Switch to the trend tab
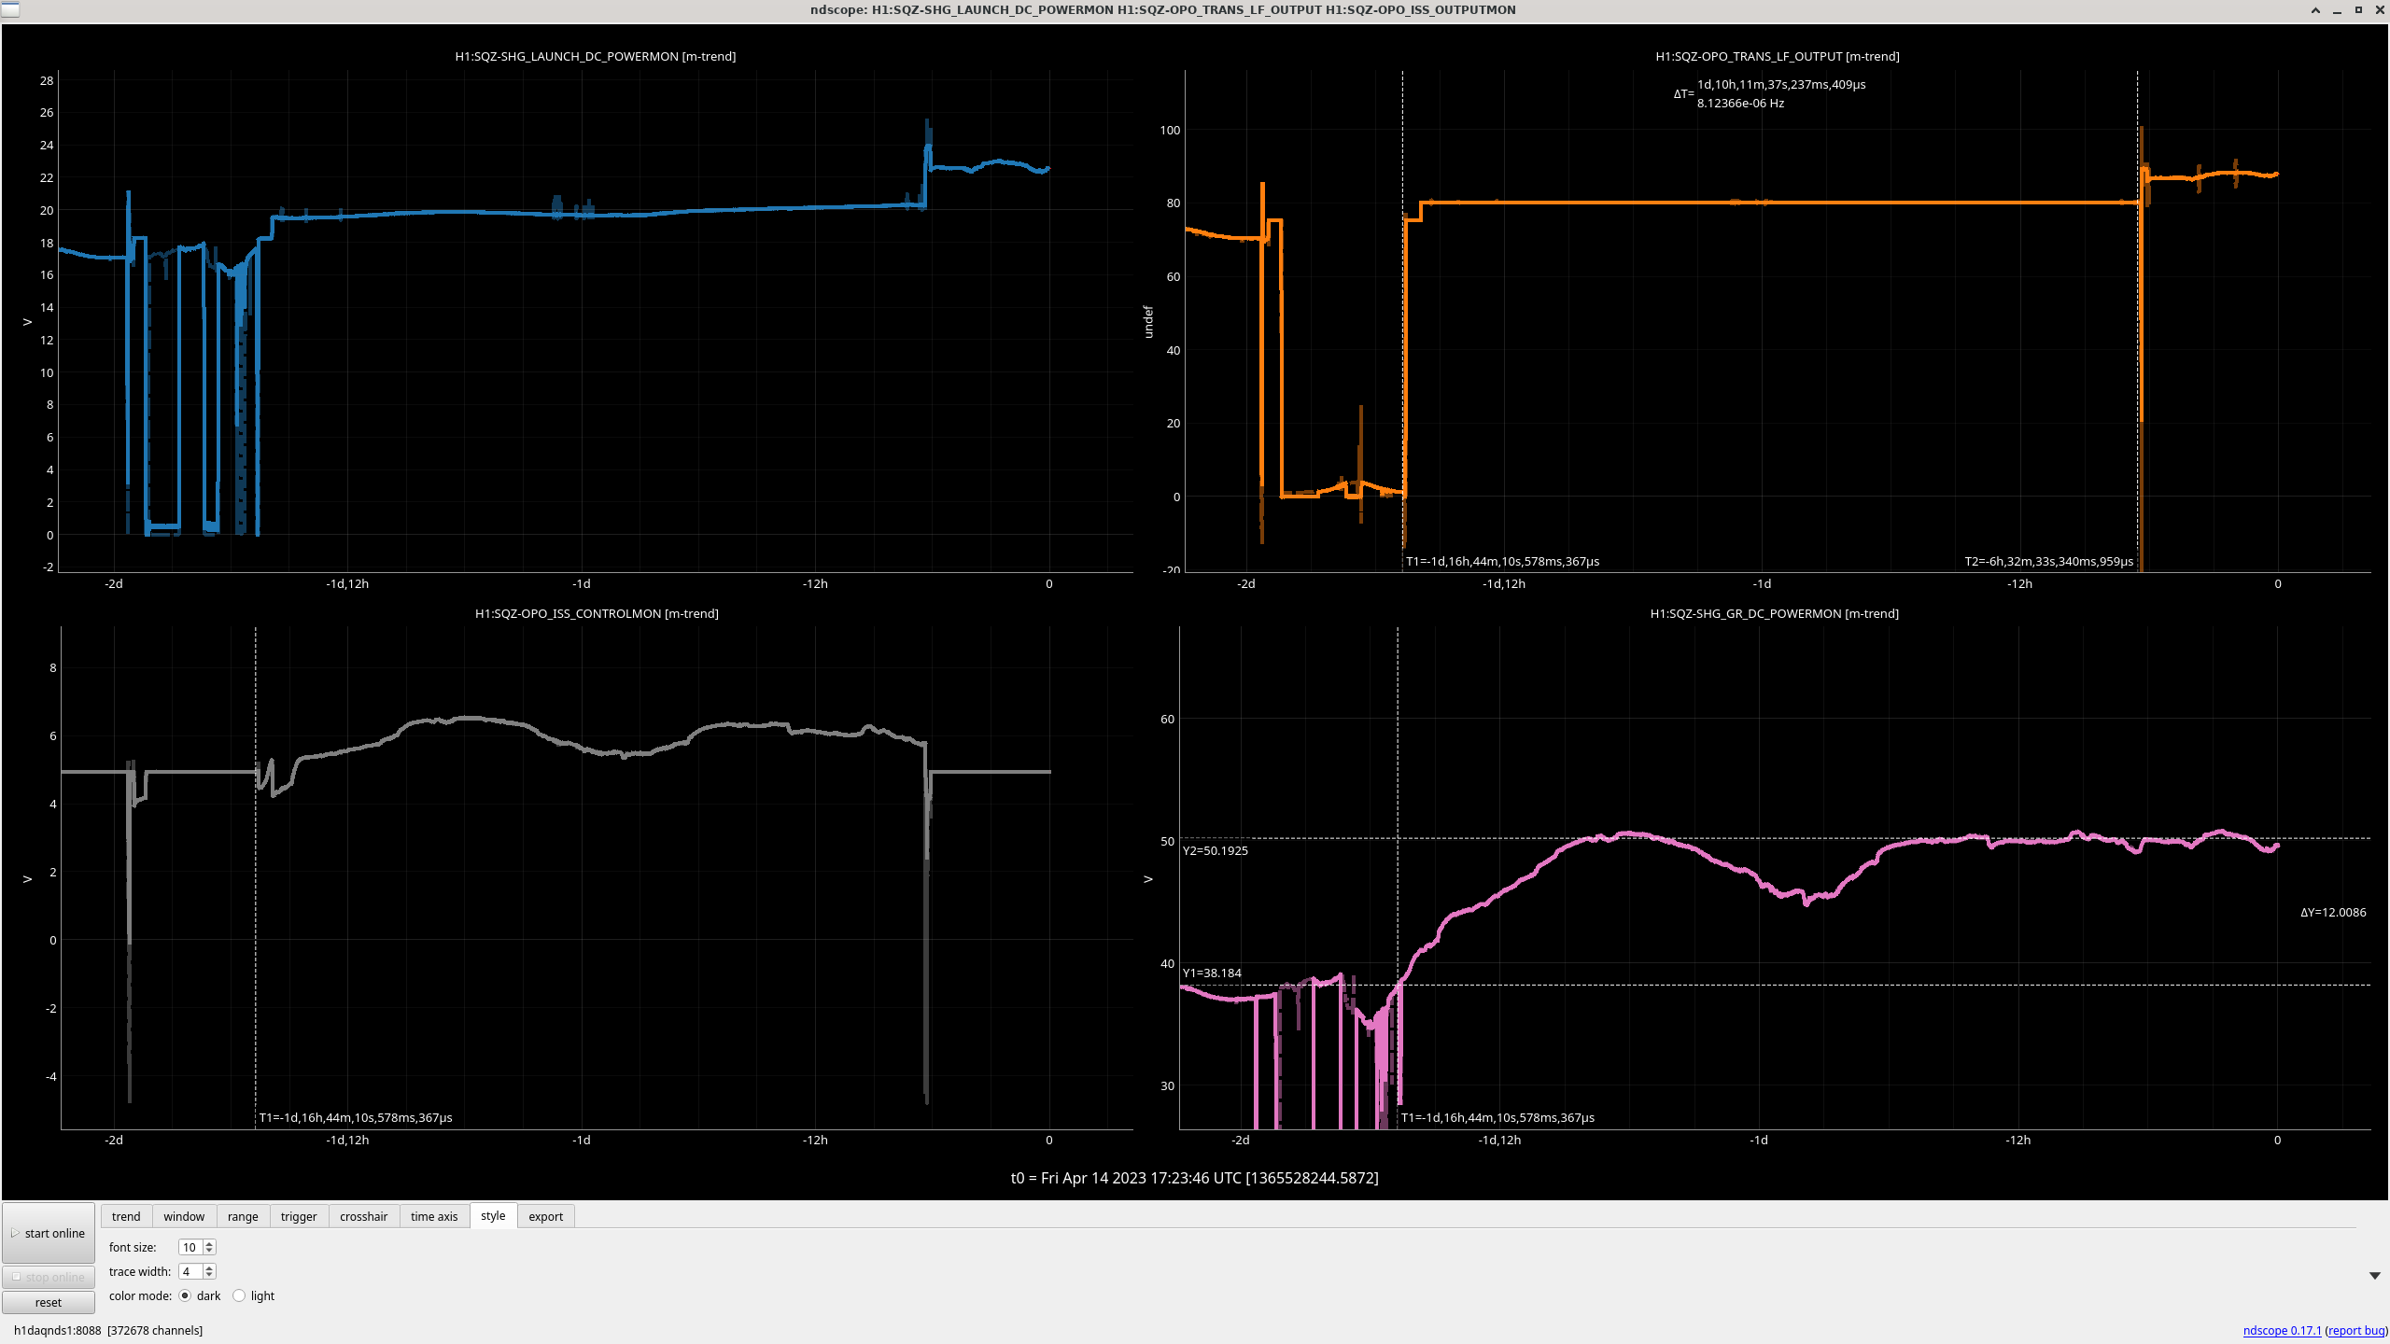Screen dimensions: 2390x1344 click(126, 1216)
